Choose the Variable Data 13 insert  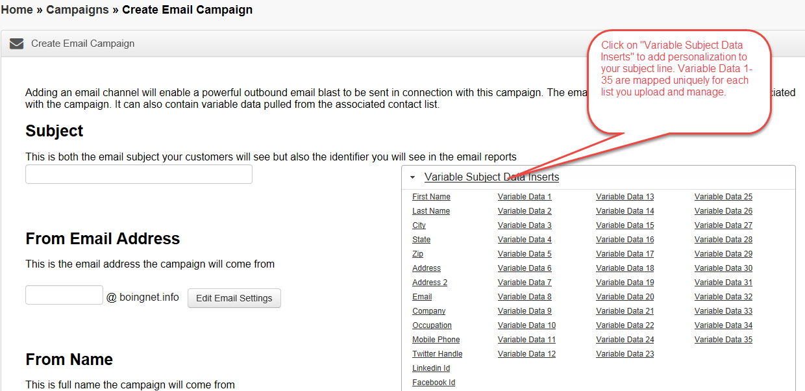click(x=625, y=197)
